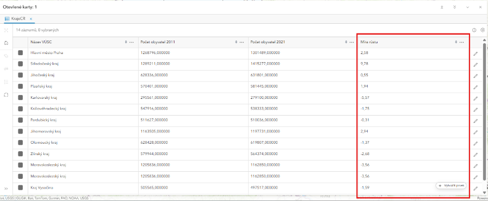The width and height of the screenshot is (488, 201).
Task: Click the tag-shaped clear selection icon in the sidebar
Action: (x=6, y=56)
